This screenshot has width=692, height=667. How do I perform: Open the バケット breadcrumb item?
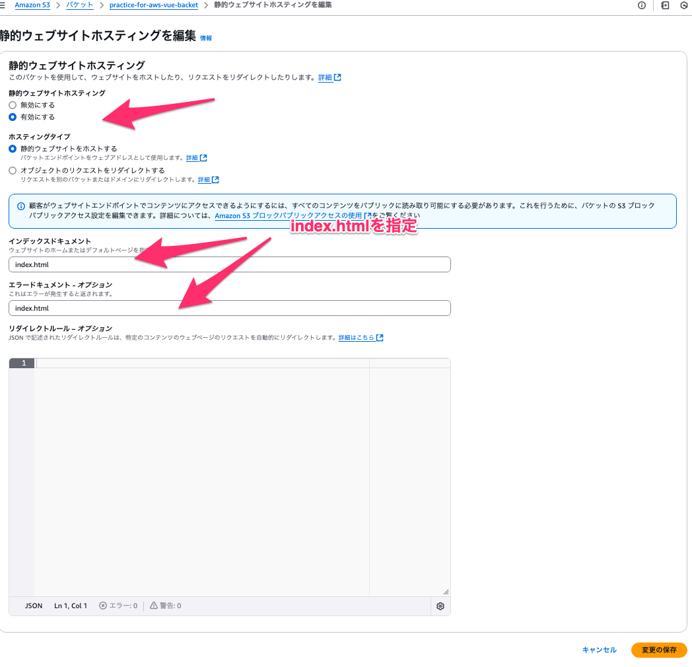(79, 5)
